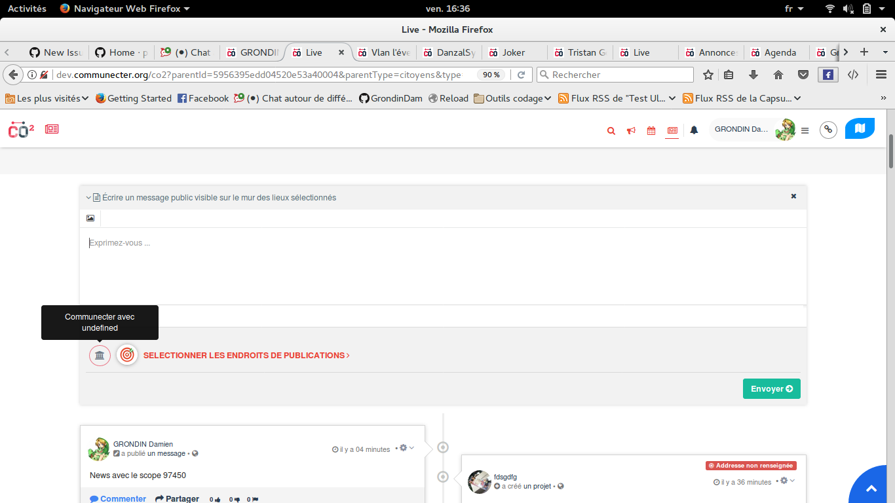895x503 pixels.
Task: Open the red newspaper icon beside logo
Action: point(52,129)
